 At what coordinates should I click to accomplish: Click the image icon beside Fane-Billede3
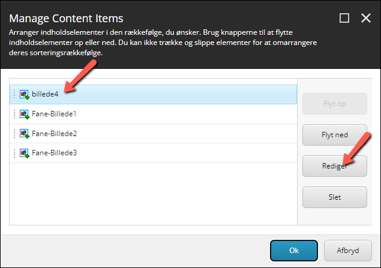click(24, 153)
